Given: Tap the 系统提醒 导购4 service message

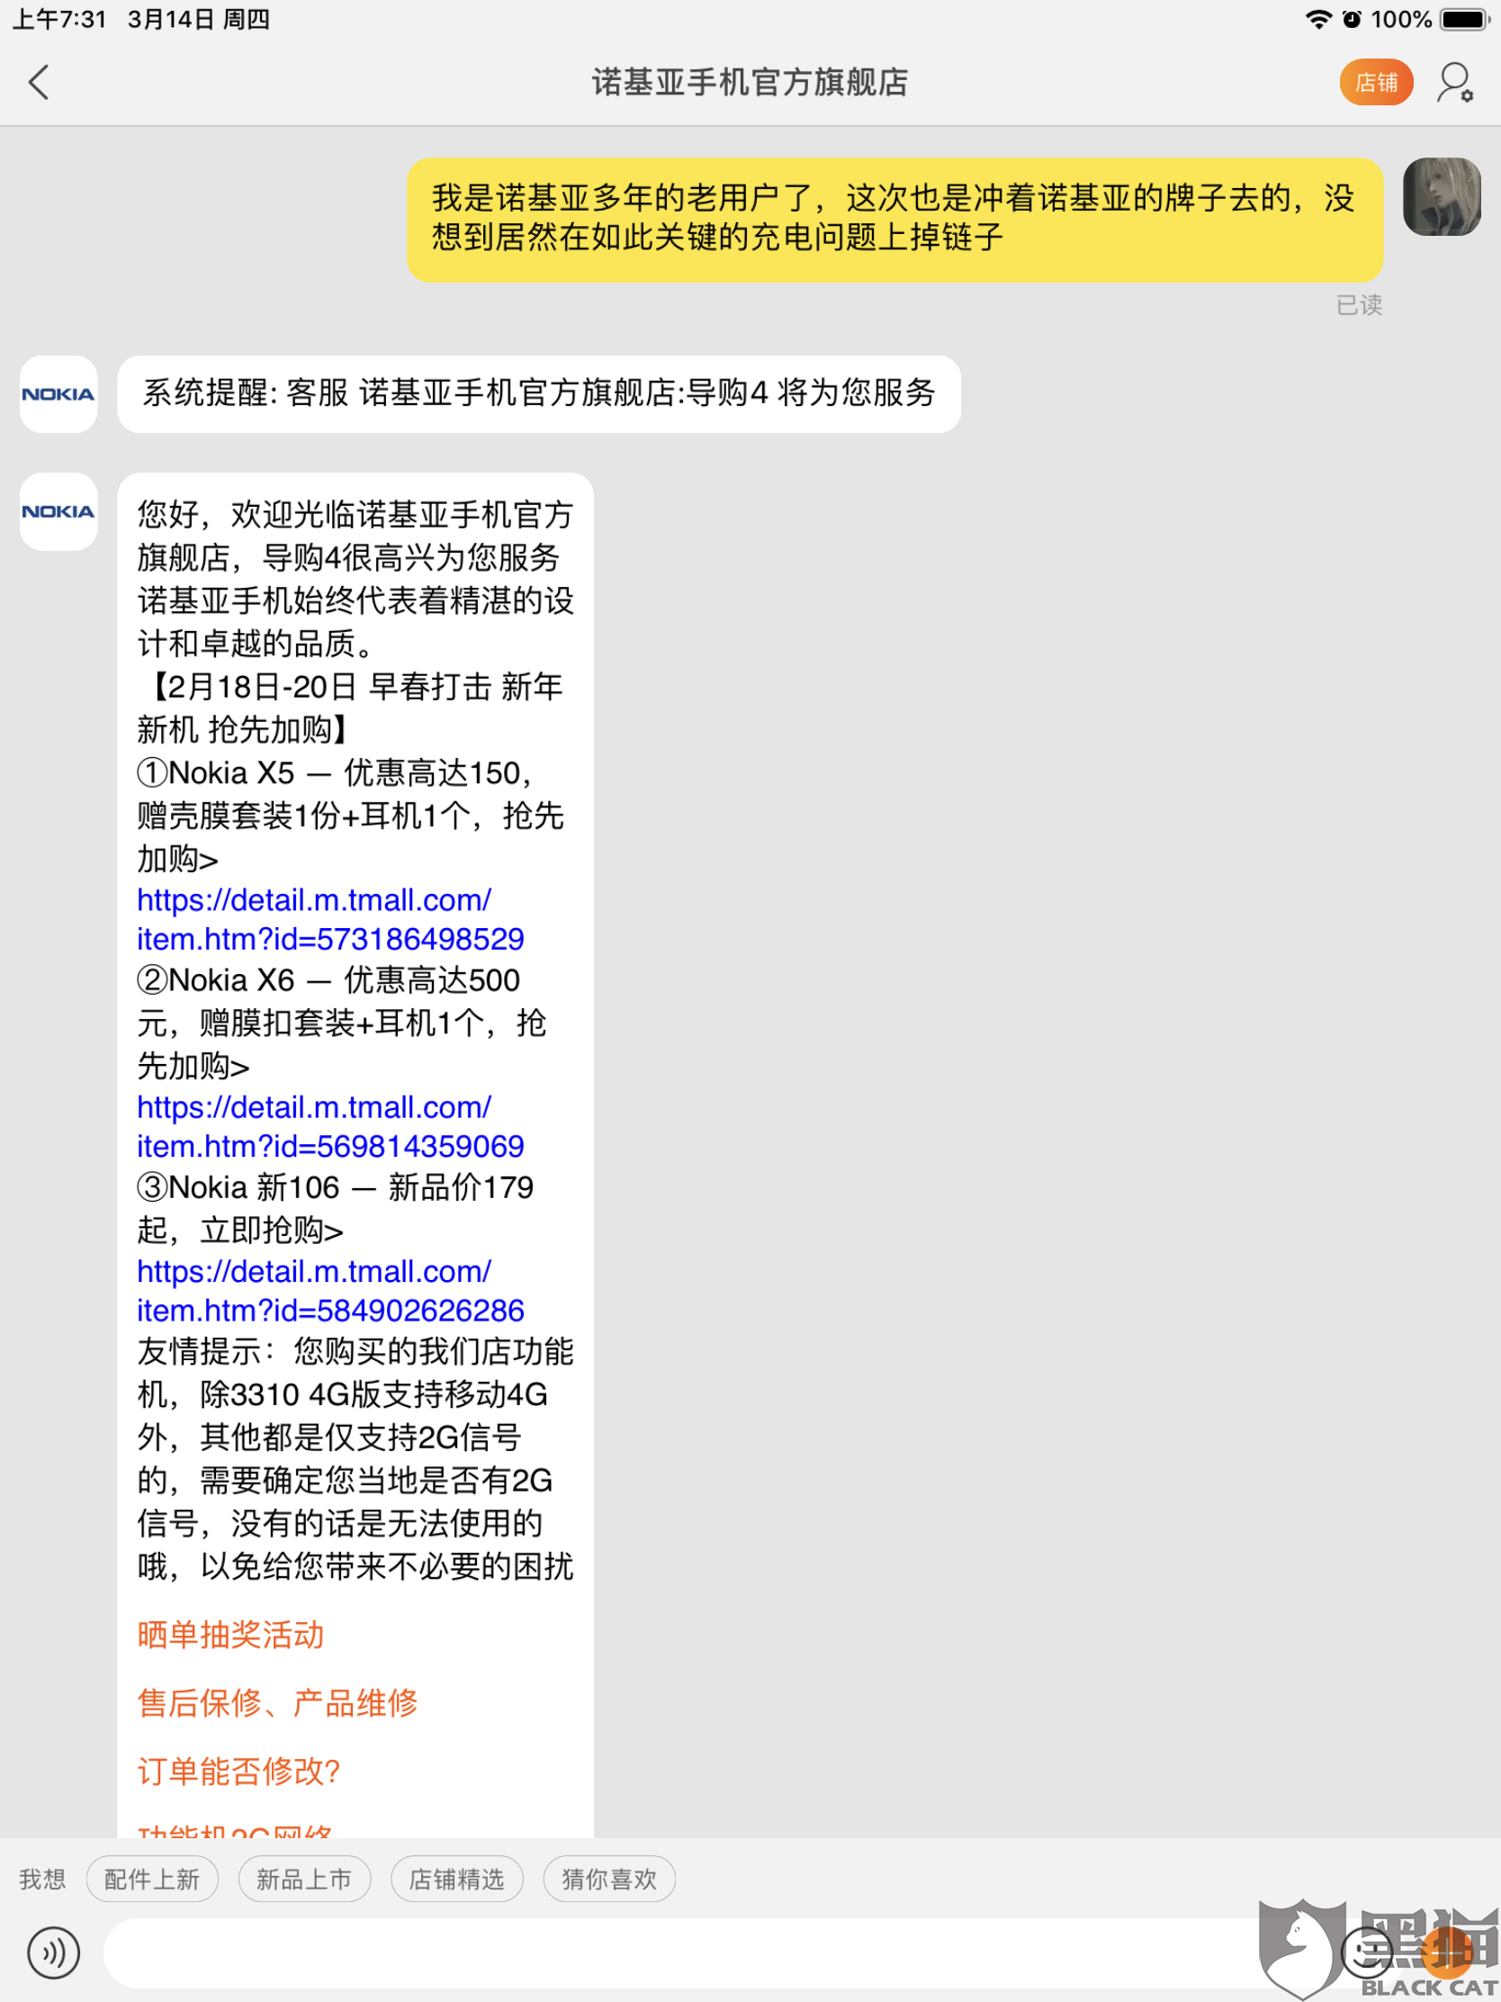Looking at the screenshot, I should 539,393.
